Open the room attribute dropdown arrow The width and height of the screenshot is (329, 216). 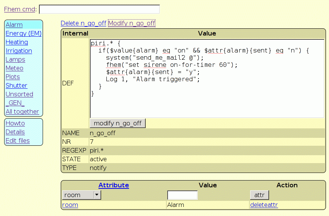click(97, 195)
